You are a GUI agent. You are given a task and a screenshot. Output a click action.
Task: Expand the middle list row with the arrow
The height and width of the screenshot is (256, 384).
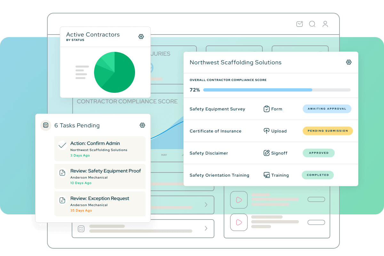point(207,205)
